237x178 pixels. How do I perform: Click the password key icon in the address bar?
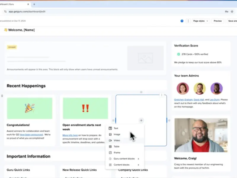226,12
